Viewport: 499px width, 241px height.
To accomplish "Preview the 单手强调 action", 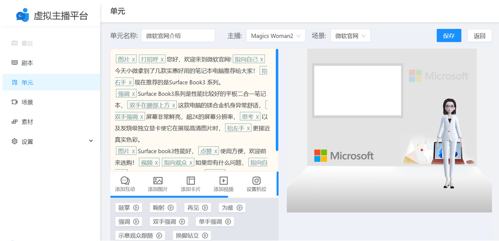I will [228, 222].
